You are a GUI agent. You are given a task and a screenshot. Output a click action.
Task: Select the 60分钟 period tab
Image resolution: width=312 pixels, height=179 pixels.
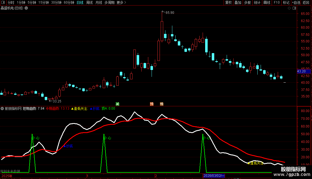click(69, 3)
